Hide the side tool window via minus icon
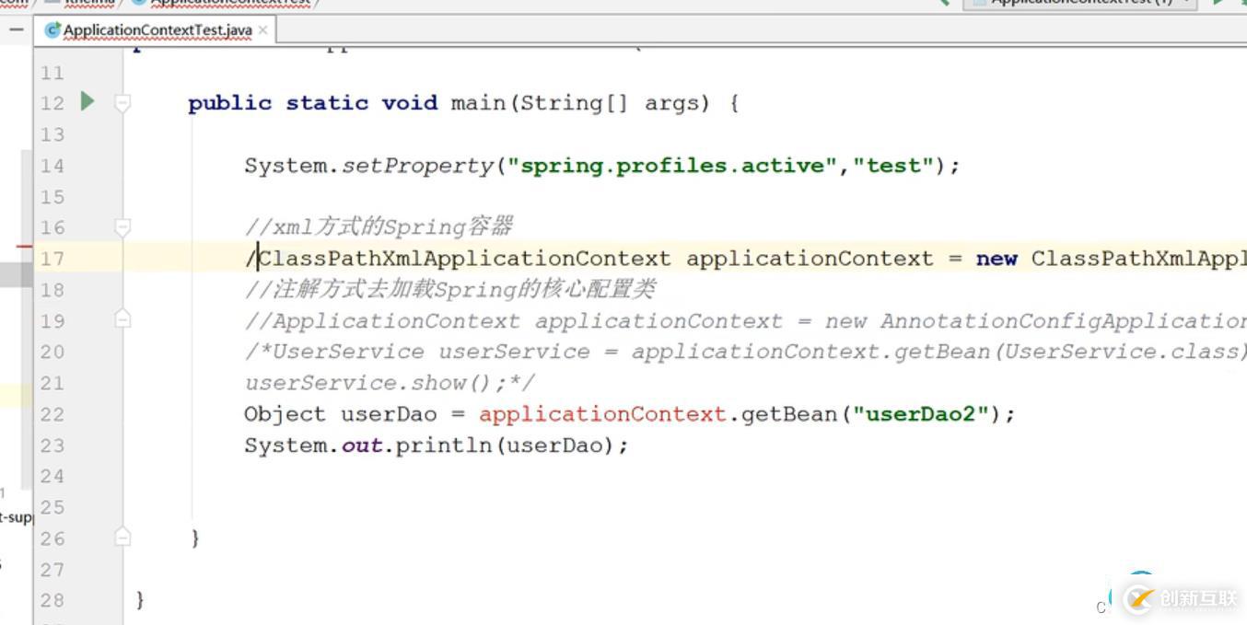The width and height of the screenshot is (1247, 625). click(x=16, y=29)
